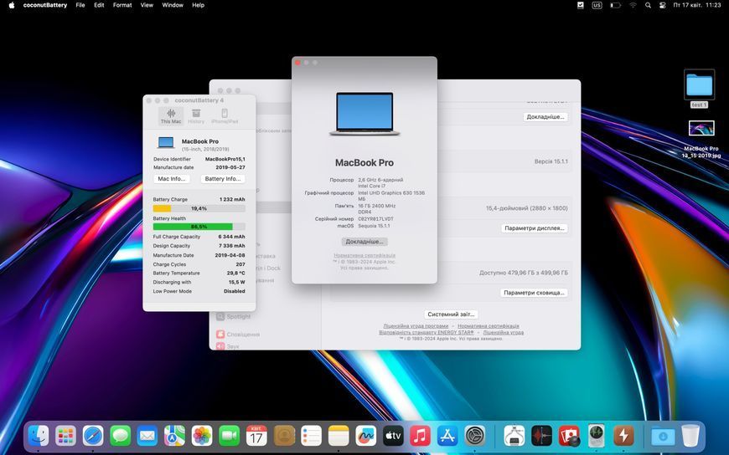Open the ENERGY STAR compliance link
729x455 pixels.
click(x=427, y=332)
